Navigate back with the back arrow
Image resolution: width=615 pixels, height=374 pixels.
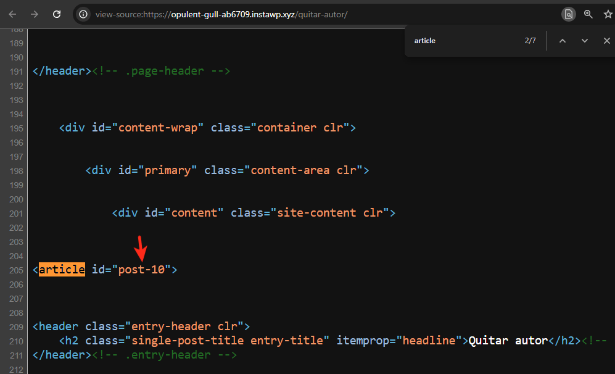pyautogui.click(x=12, y=14)
